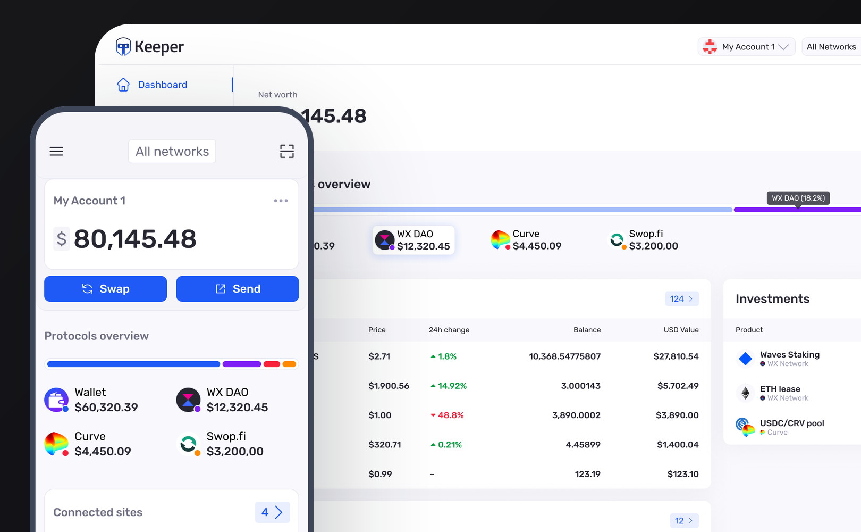861x532 pixels.
Task: Open the All networks selector on mobile
Action: pyautogui.click(x=172, y=152)
